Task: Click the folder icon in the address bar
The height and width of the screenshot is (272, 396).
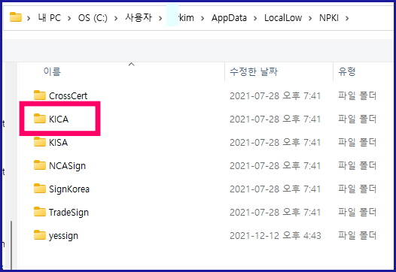Action: click(x=15, y=17)
